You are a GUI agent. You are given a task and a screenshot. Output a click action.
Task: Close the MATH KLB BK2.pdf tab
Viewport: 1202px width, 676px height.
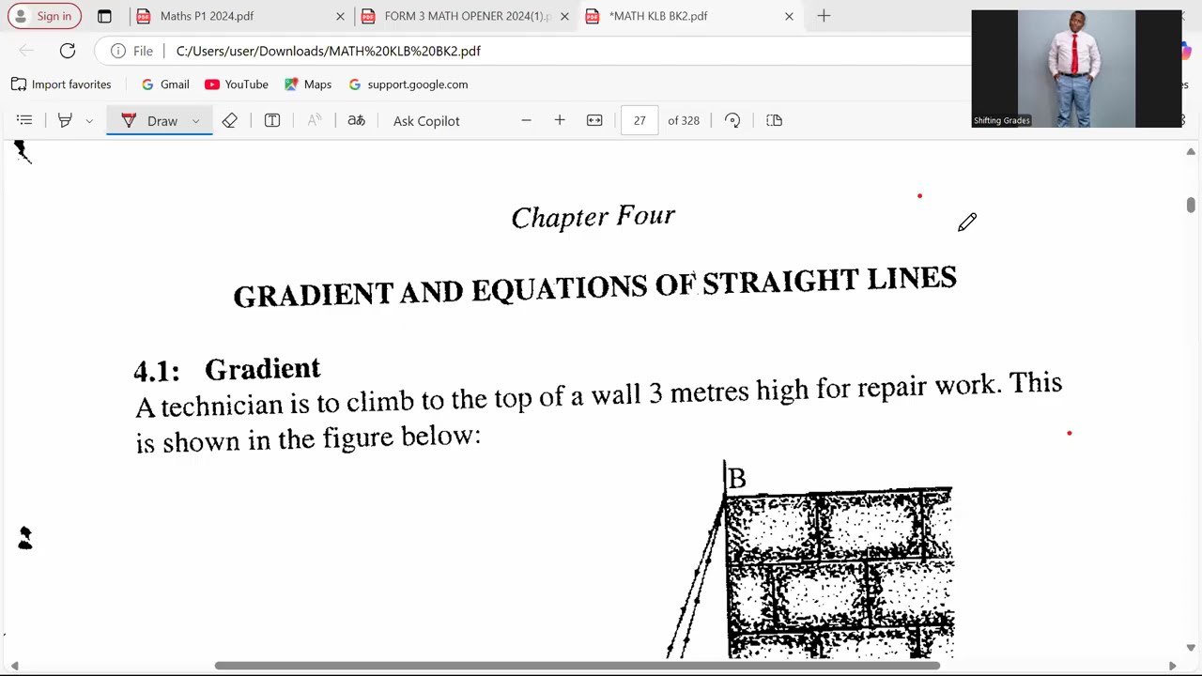[789, 16]
